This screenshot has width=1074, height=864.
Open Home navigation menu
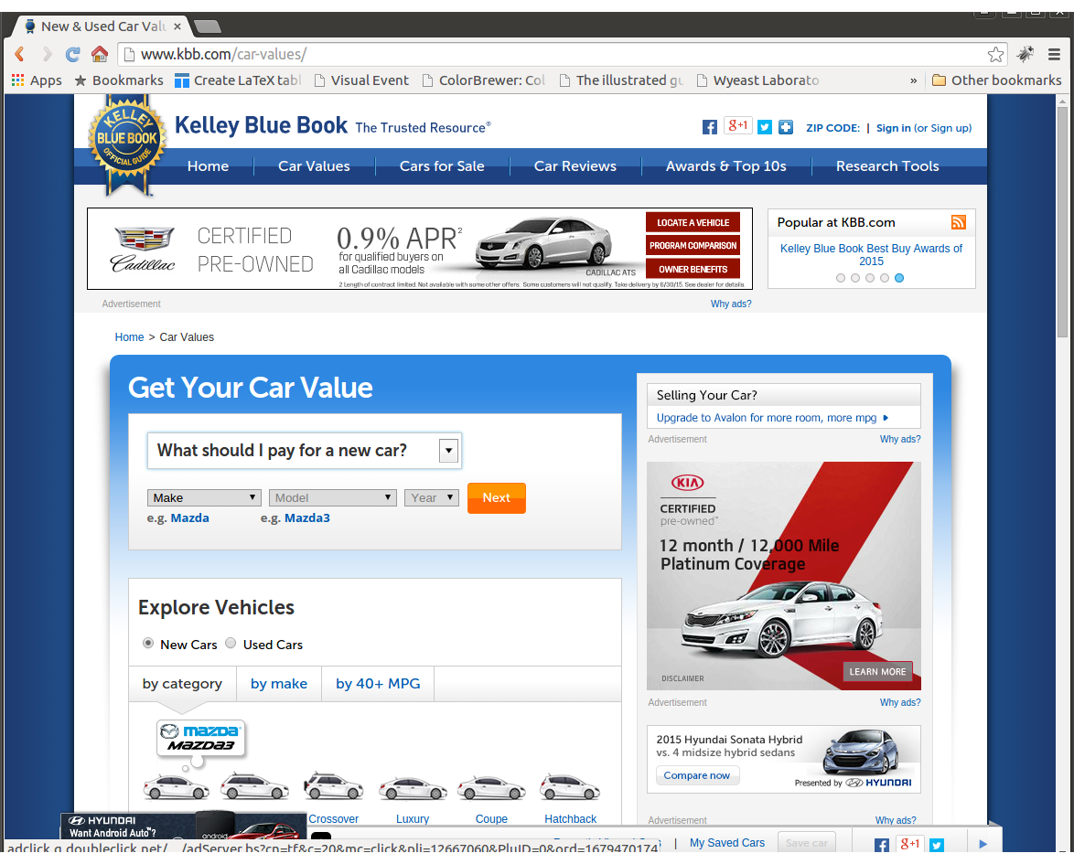209,166
